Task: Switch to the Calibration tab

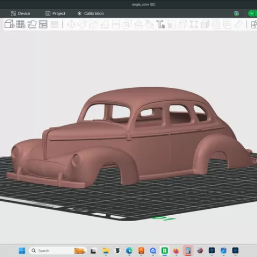Action: click(90, 13)
